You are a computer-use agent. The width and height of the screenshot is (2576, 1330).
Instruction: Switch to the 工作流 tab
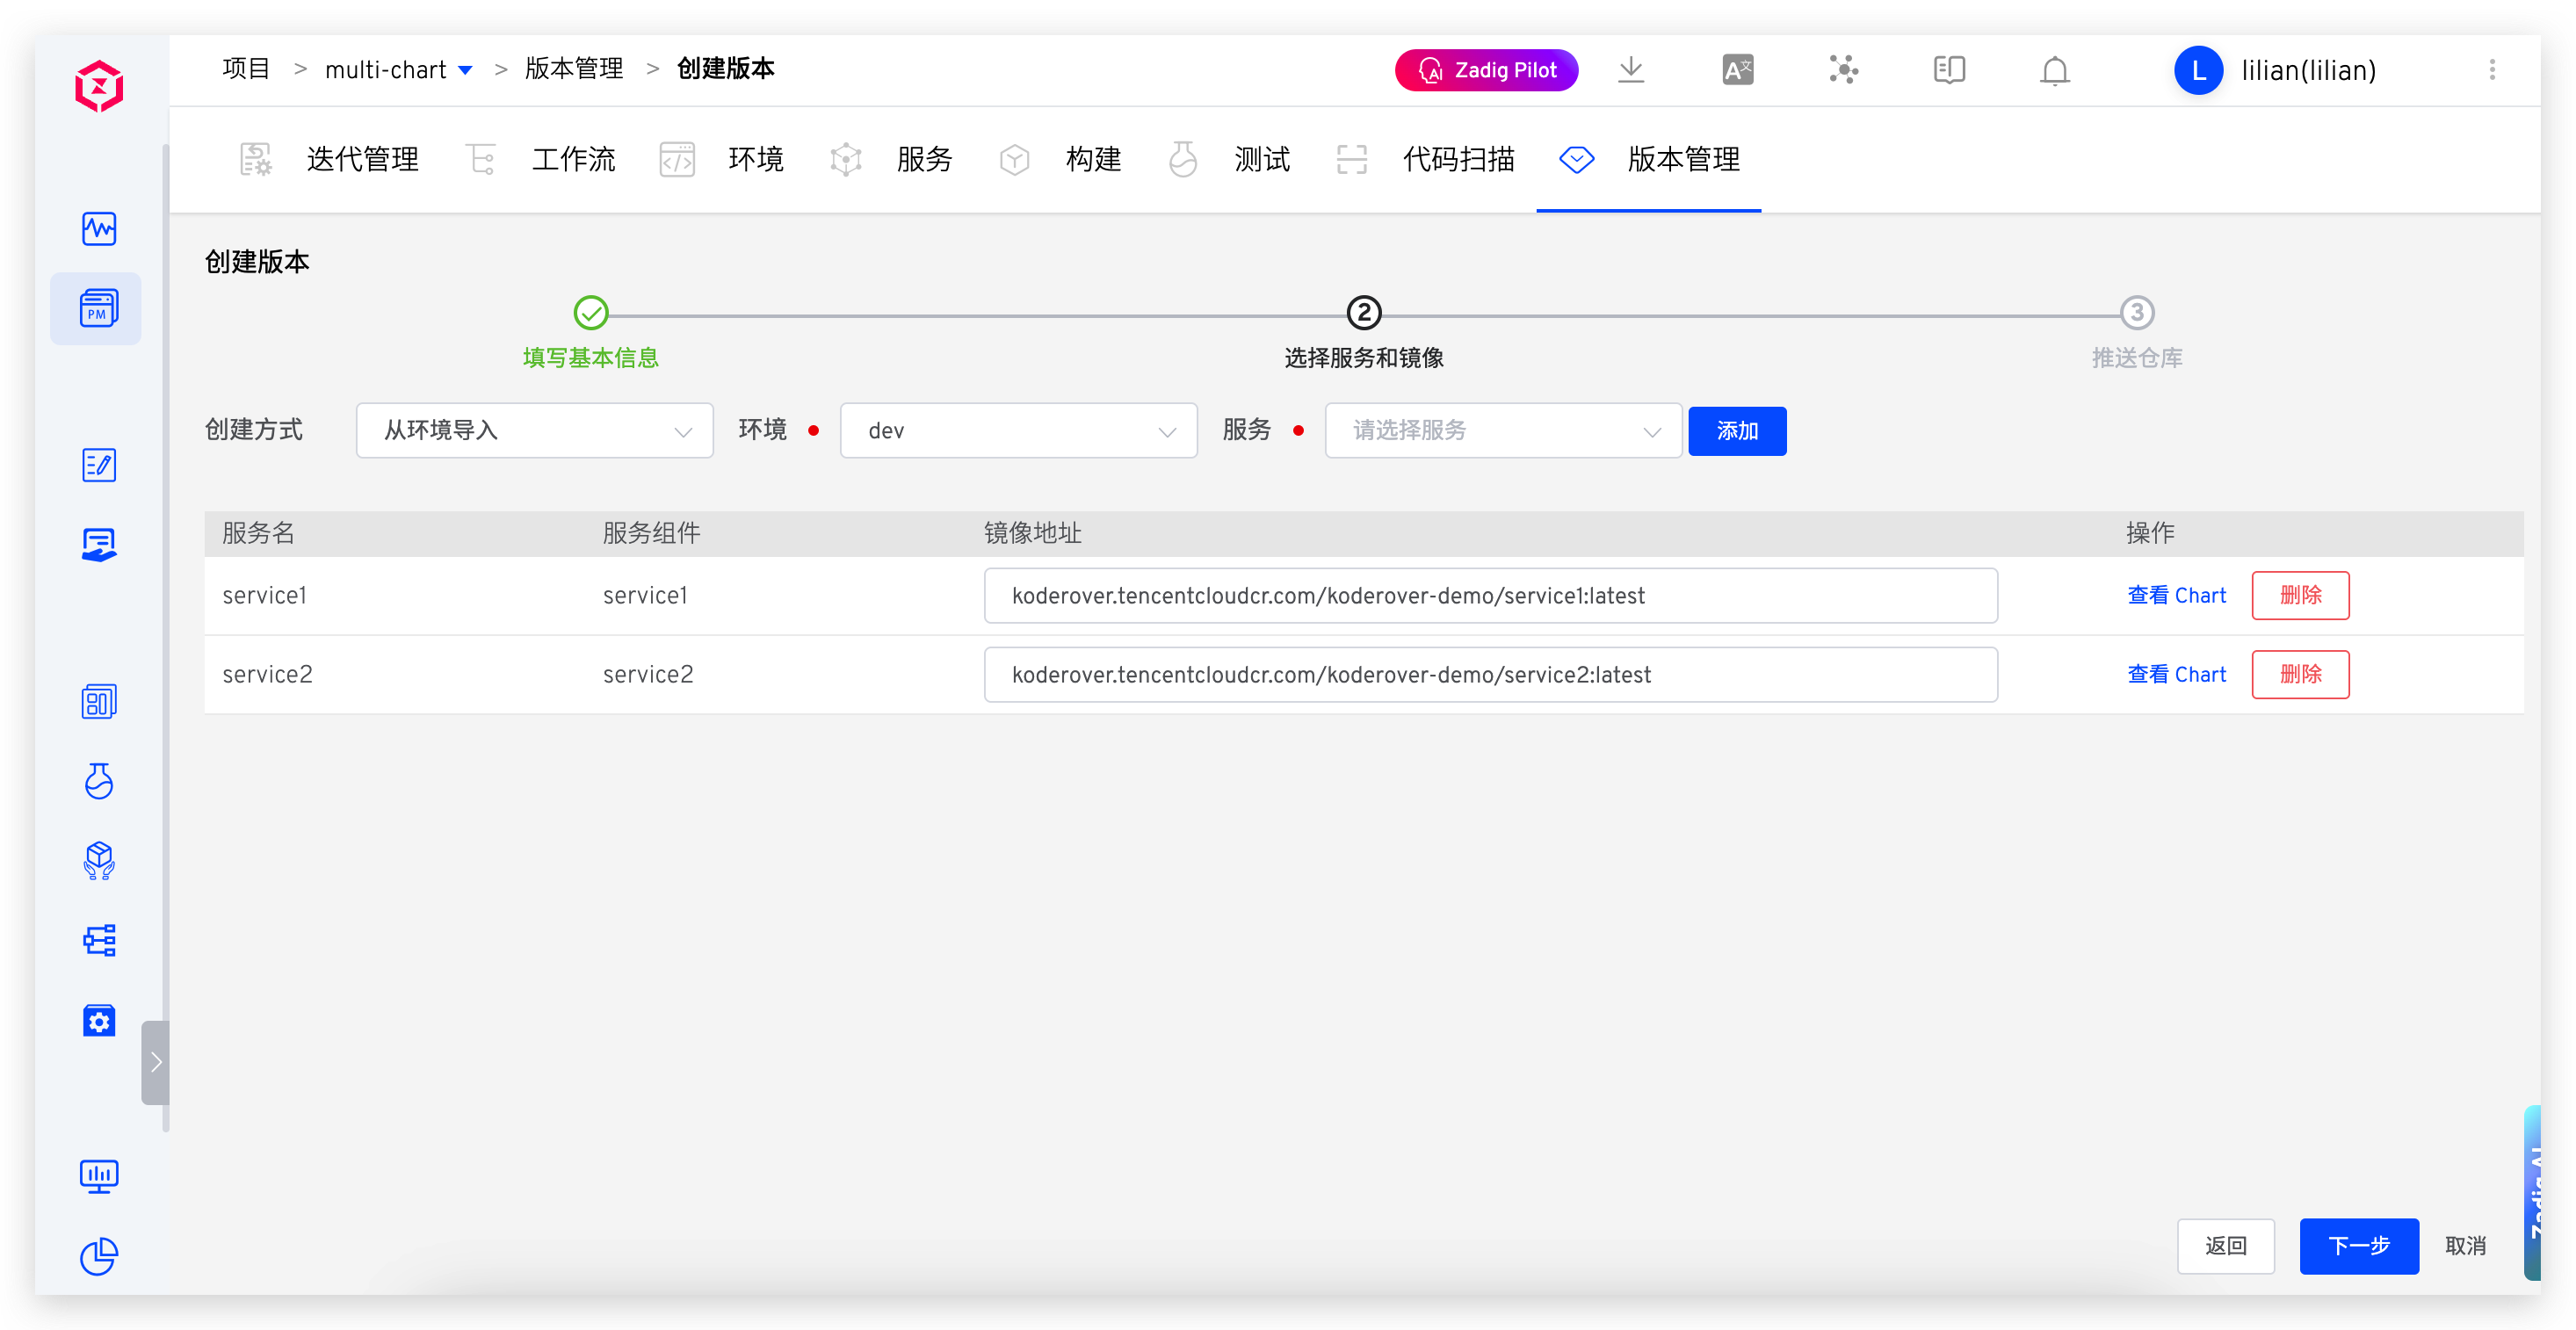tap(572, 160)
